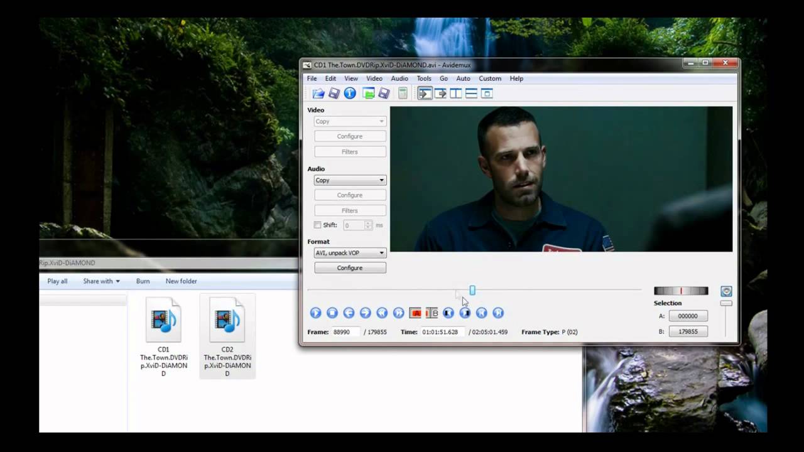The height and width of the screenshot is (452, 804).
Task: Open the Video codec Copy dropdown
Action: tap(350, 121)
